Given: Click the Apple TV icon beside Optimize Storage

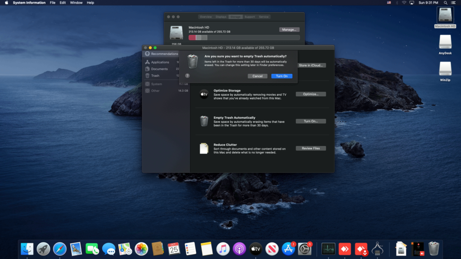Looking at the screenshot, I should [x=203, y=94].
